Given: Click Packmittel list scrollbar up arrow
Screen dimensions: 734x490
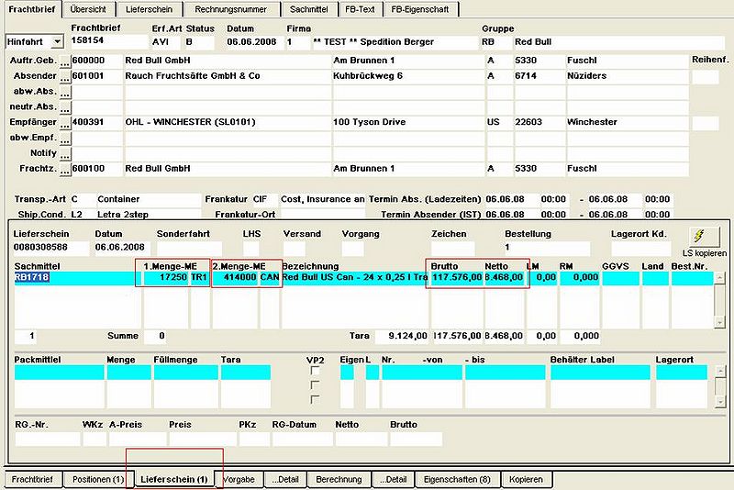Looking at the screenshot, I should coord(721,372).
